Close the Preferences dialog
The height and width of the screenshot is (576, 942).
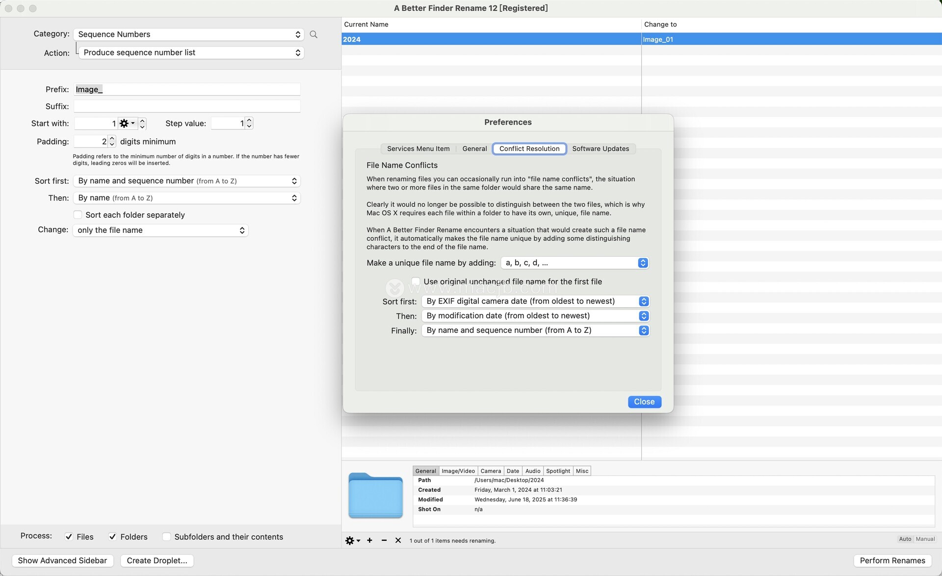[644, 402]
